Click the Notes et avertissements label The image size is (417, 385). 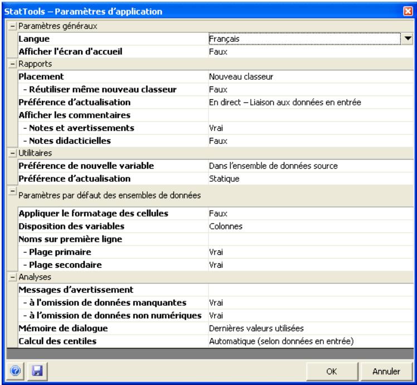pyautogui.click(x=79, y=128)
